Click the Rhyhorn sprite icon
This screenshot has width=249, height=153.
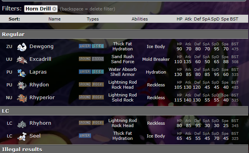[22, 124]
